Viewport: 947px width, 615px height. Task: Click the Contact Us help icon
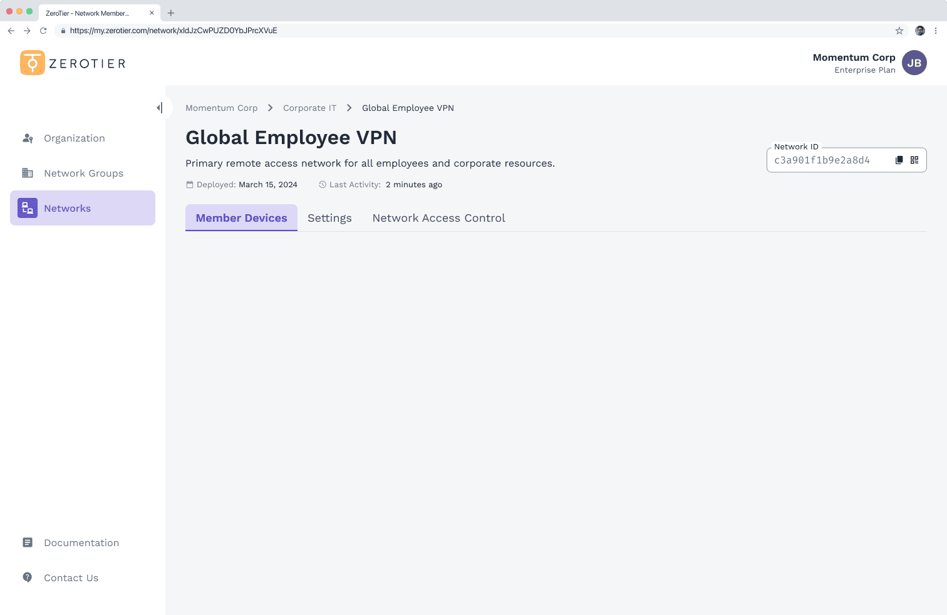(28, 577)
